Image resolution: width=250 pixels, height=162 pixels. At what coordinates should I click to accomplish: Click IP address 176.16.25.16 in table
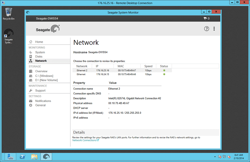[x=103, y=70]
